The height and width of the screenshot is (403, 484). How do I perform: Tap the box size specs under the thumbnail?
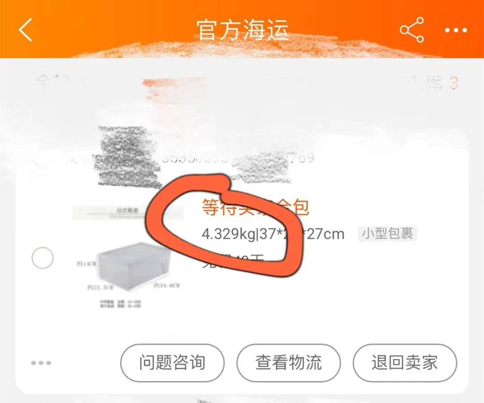121,303
